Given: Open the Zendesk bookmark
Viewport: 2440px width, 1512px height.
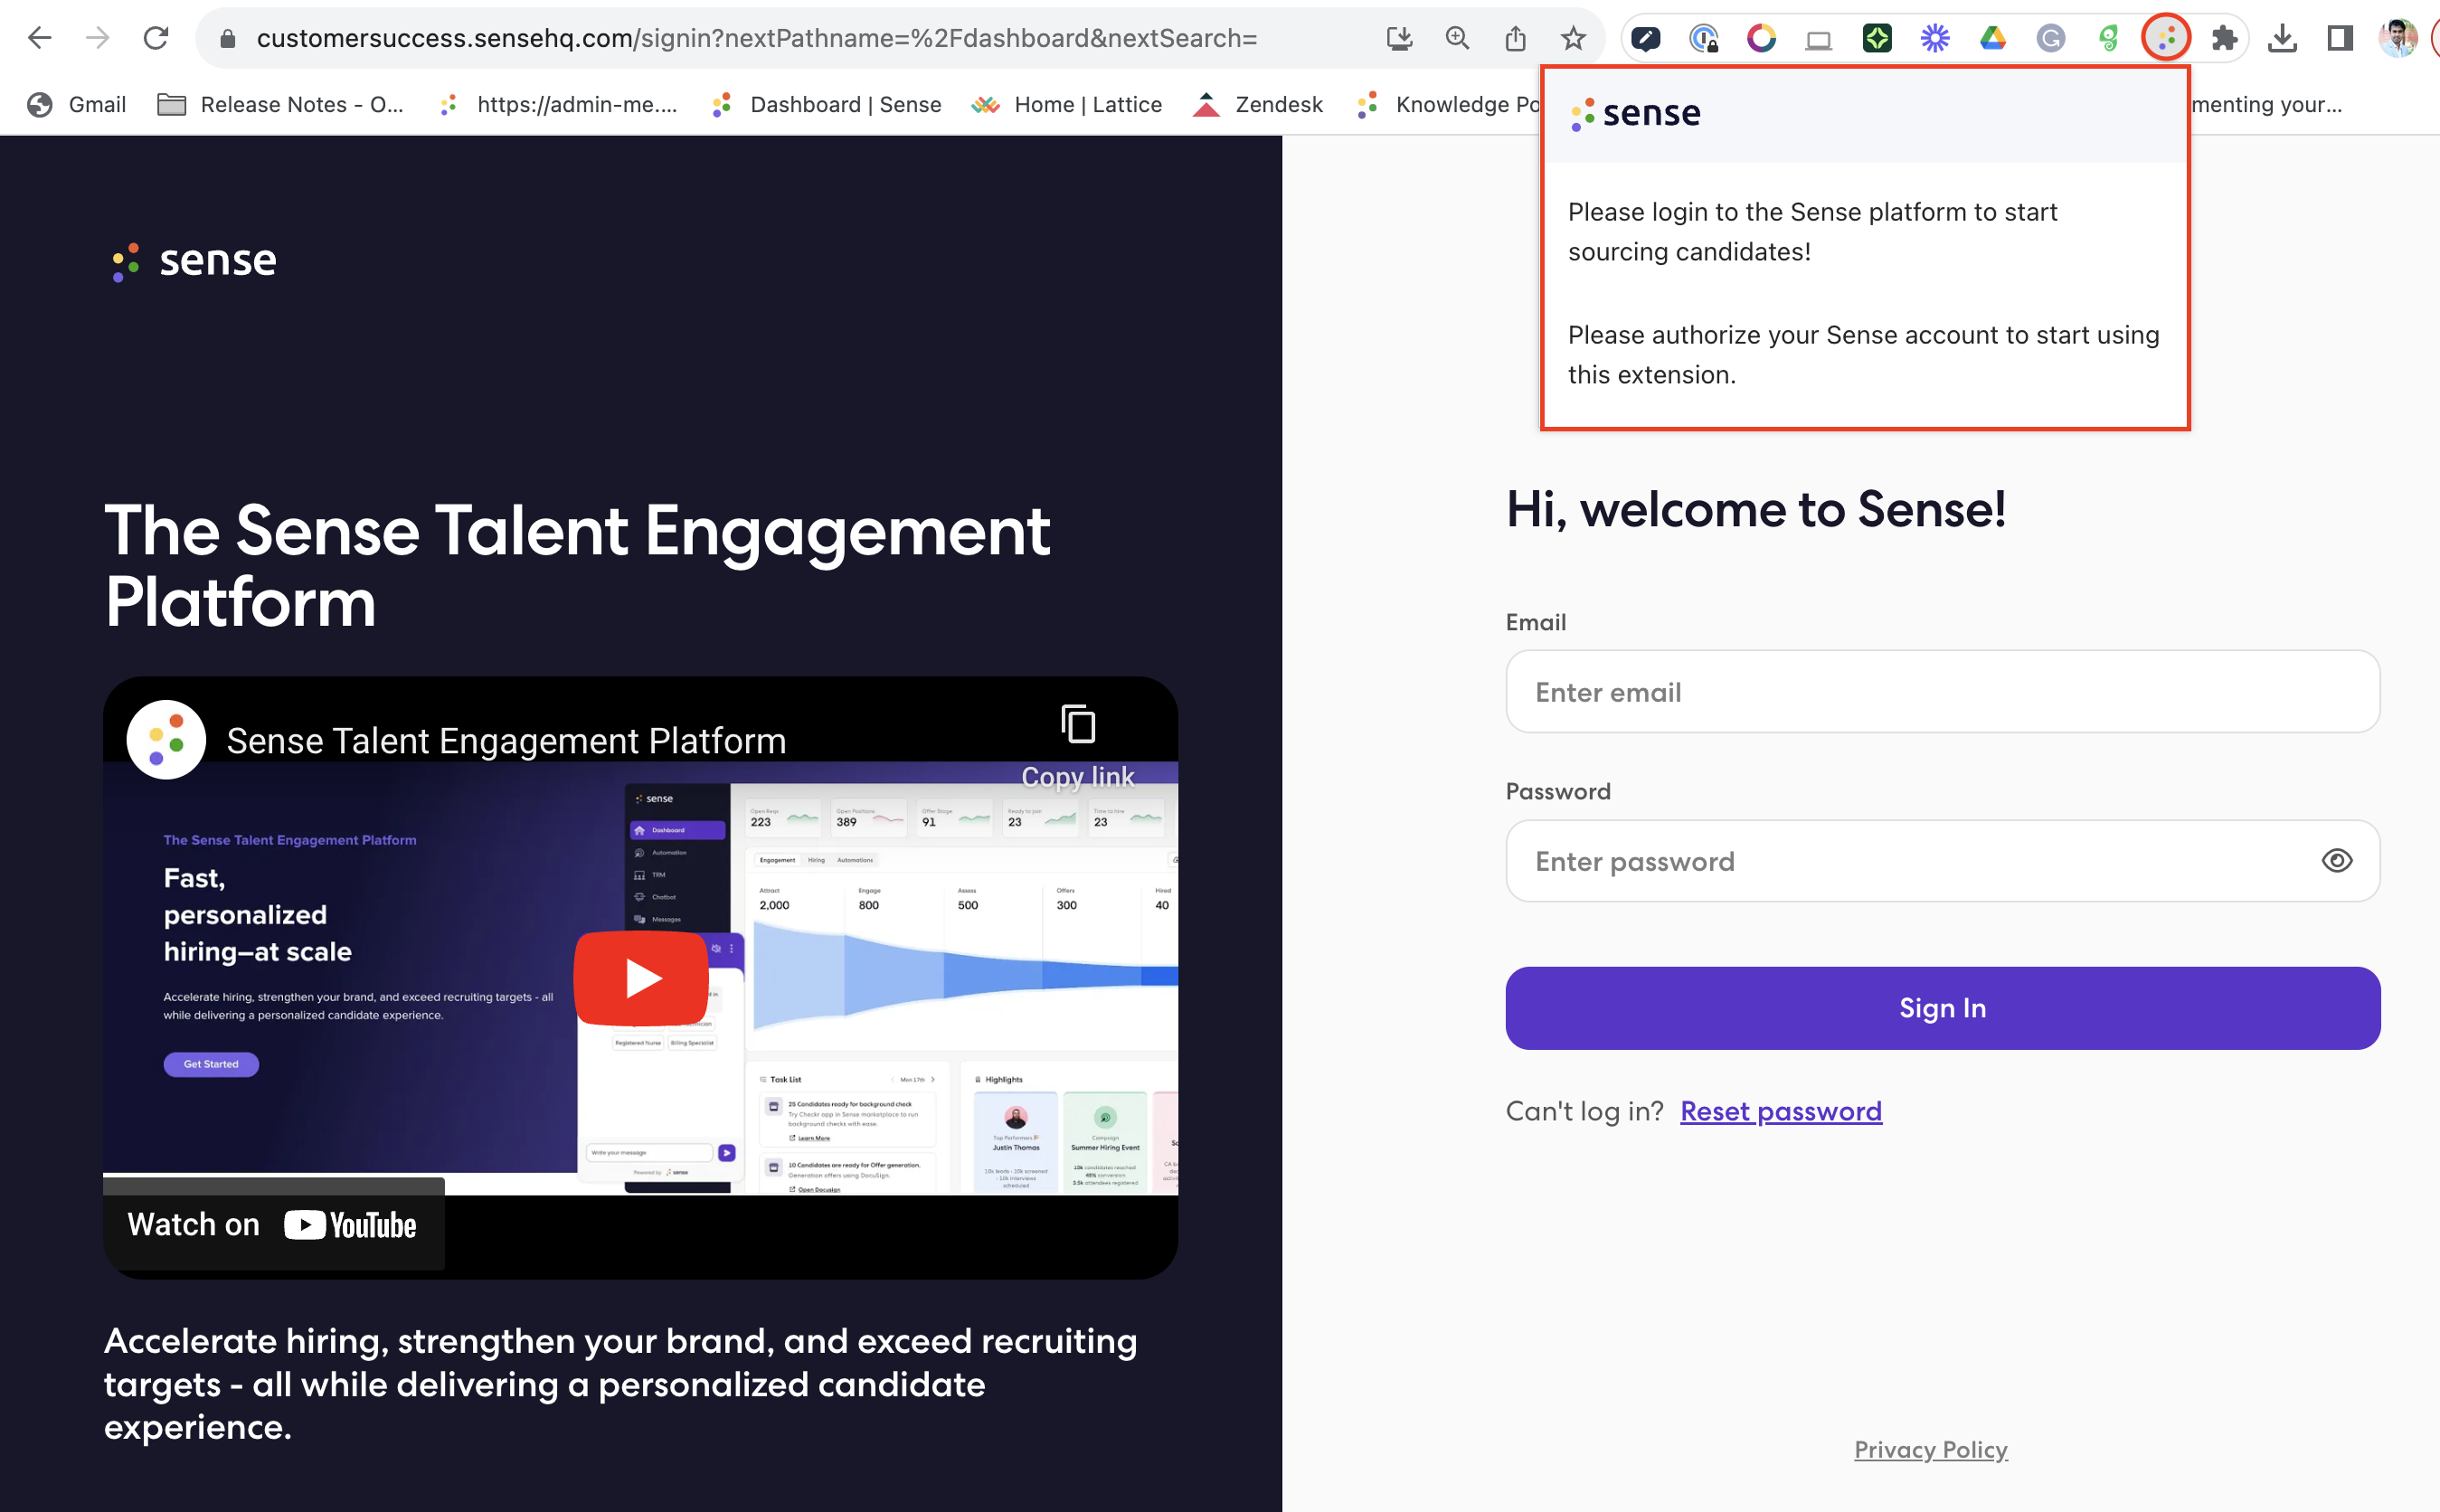Looking at the screenshot, I should [1258, 104].
